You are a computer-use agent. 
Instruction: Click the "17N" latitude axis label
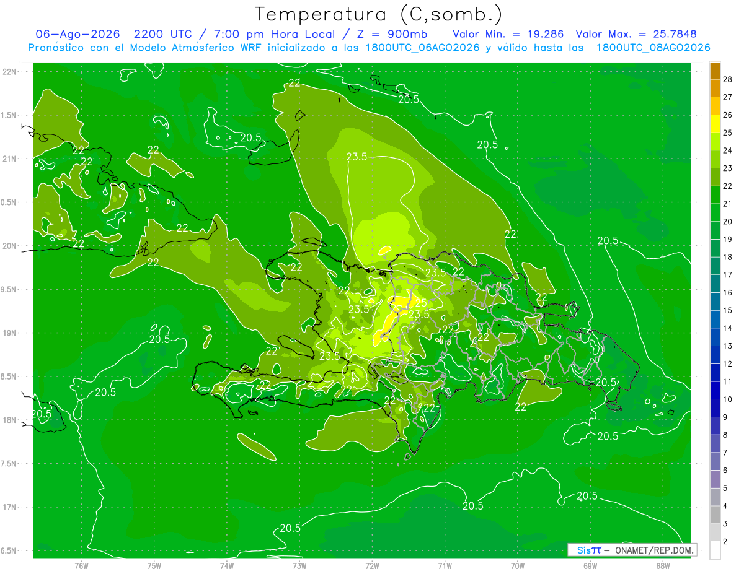(x=9, y=507)
